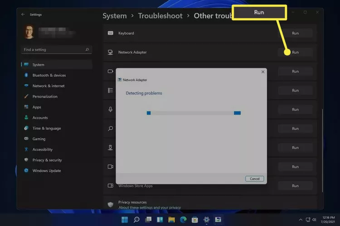Run the Keyboard troubleshooter

295,33
